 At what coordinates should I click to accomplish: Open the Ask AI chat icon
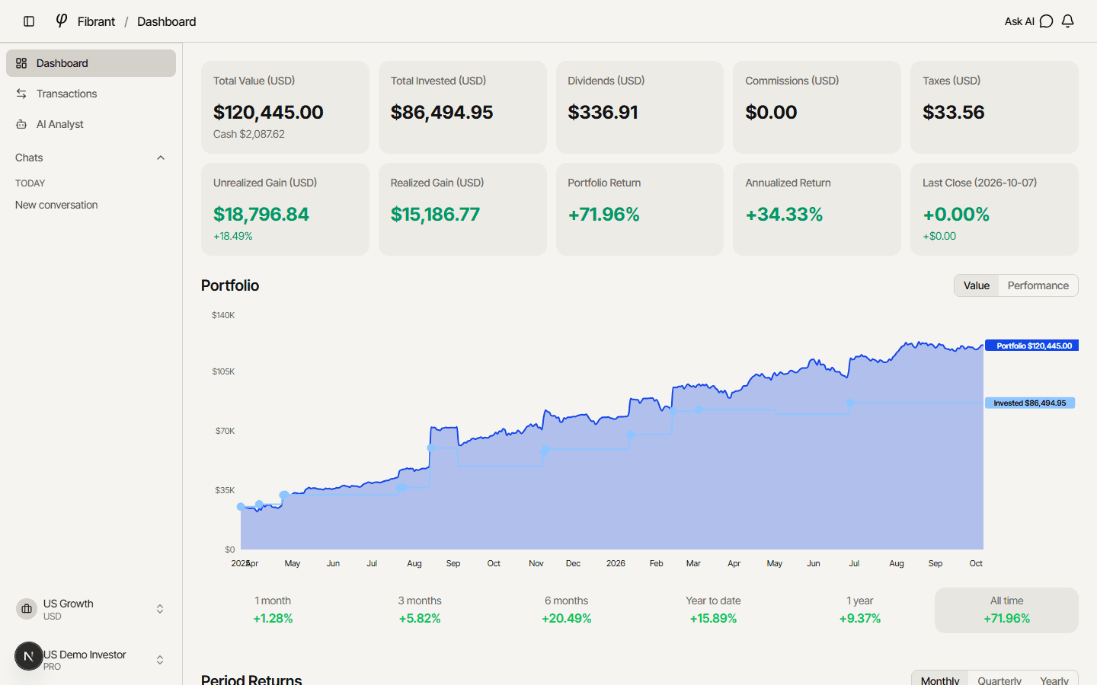1047,21
